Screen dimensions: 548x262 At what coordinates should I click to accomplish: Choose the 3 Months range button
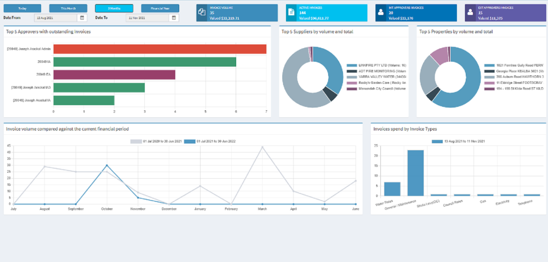(114, 8)
